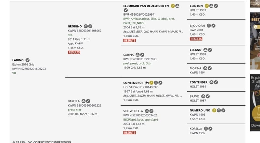This screenshot has width=260, height=143.
Task: Click the edit pencil icon beside LADINO
Action: tap(28, 60)
